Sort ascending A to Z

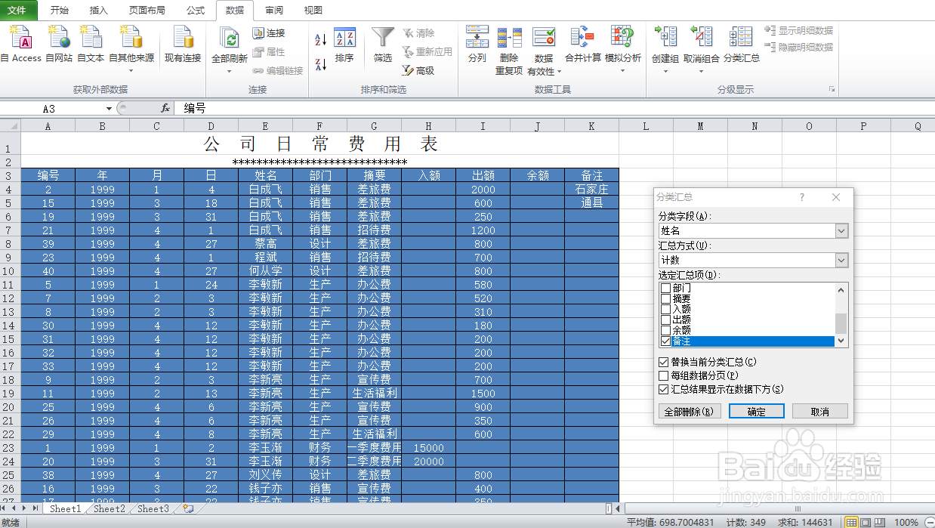[x=320, y=39]
